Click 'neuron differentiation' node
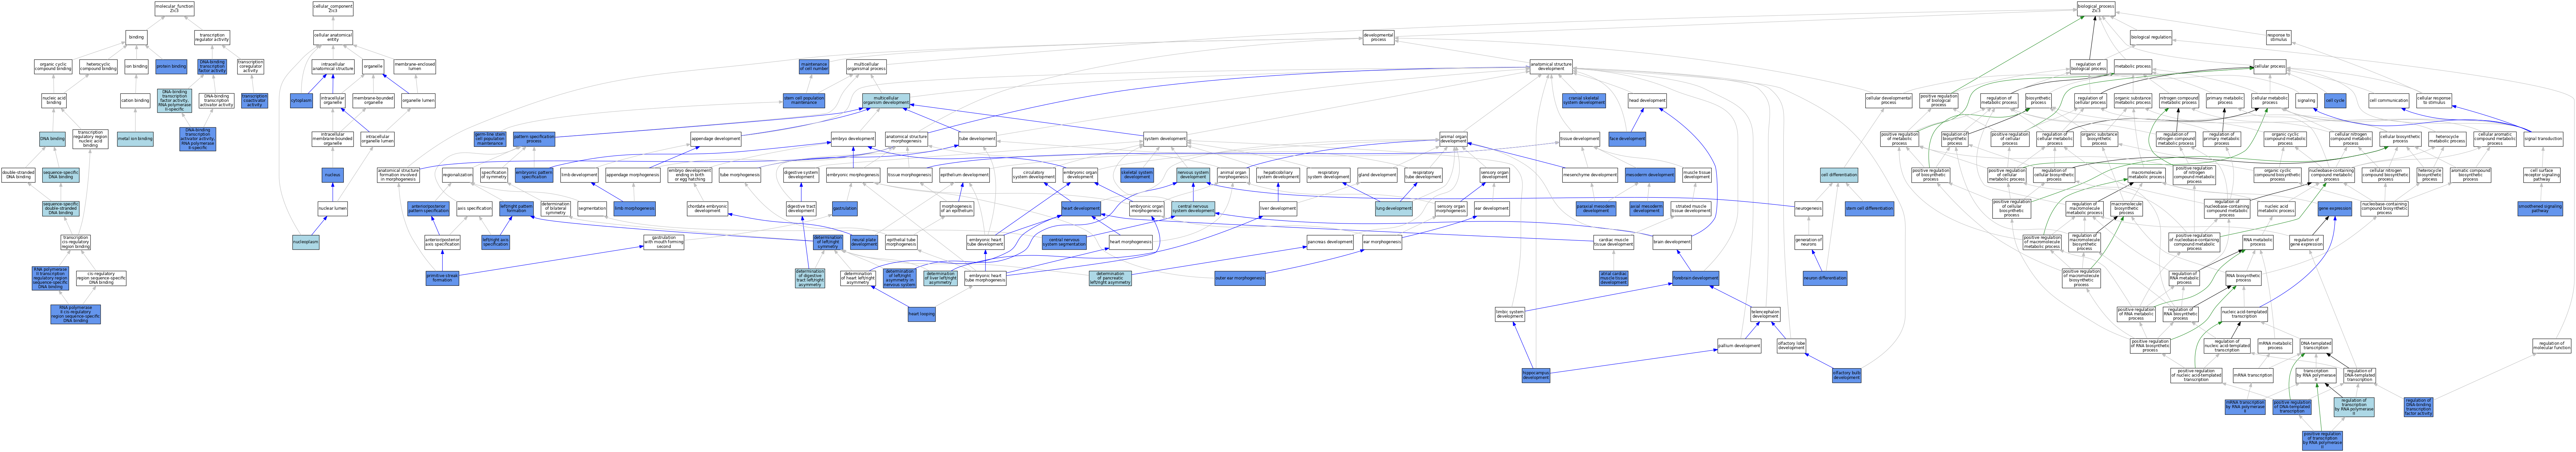The width and height of the screenshot is (2576, 452). tap(1825, 278)
